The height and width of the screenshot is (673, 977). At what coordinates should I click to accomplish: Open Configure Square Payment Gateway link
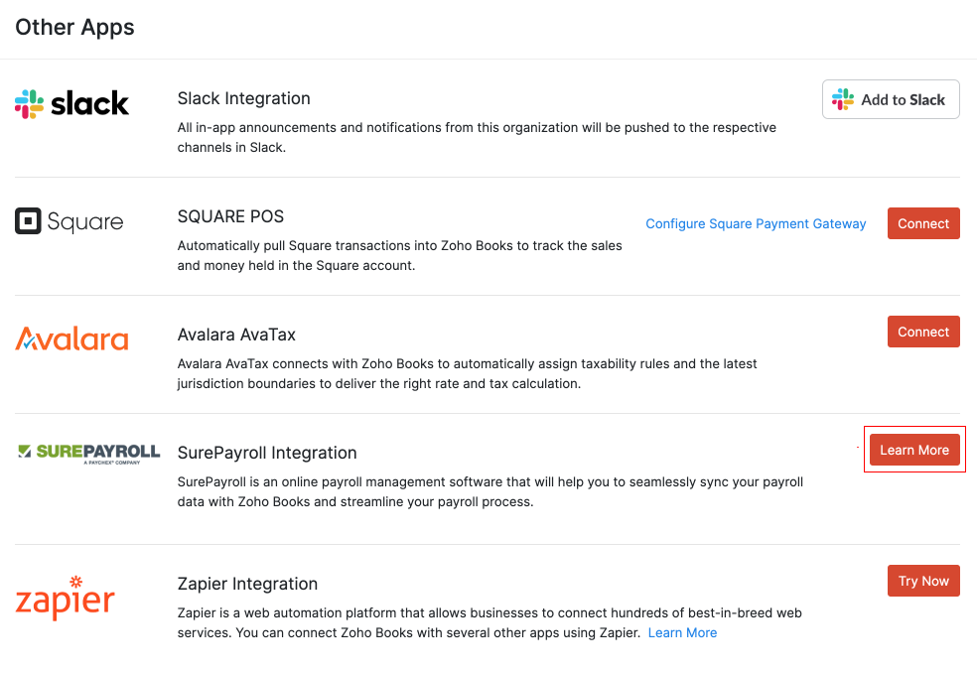tap(756, 223)
